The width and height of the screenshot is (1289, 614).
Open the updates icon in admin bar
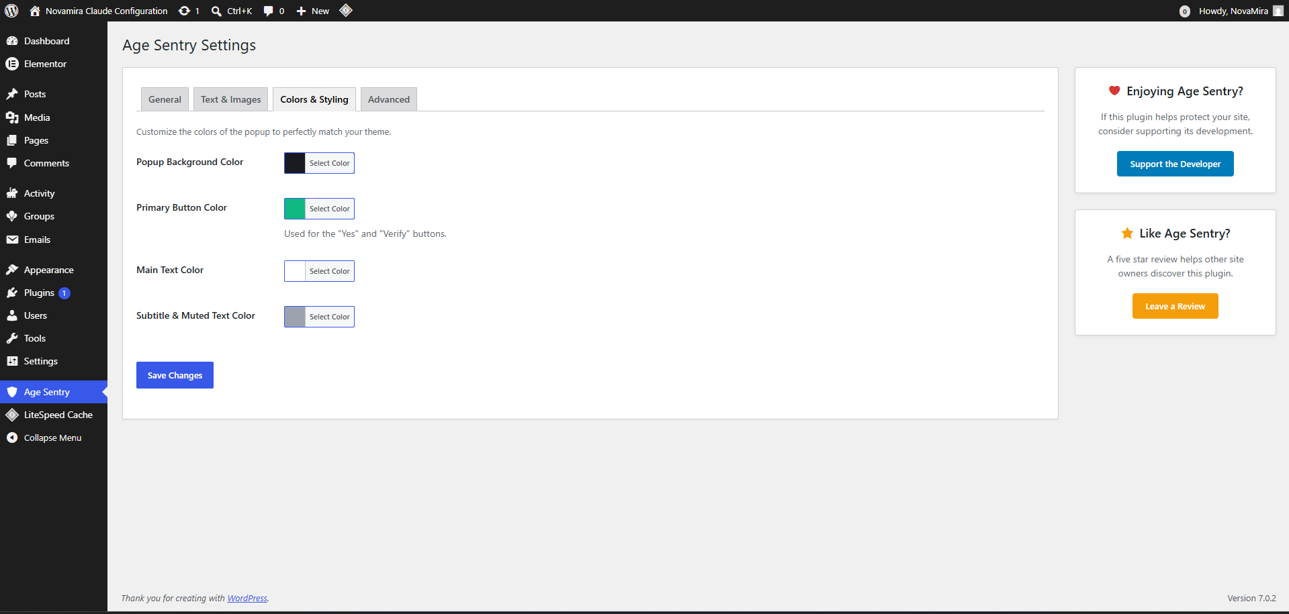184,11
